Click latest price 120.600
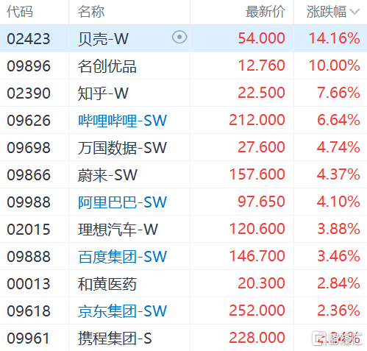This screenshot has height=351, width=367. point(257,229)
